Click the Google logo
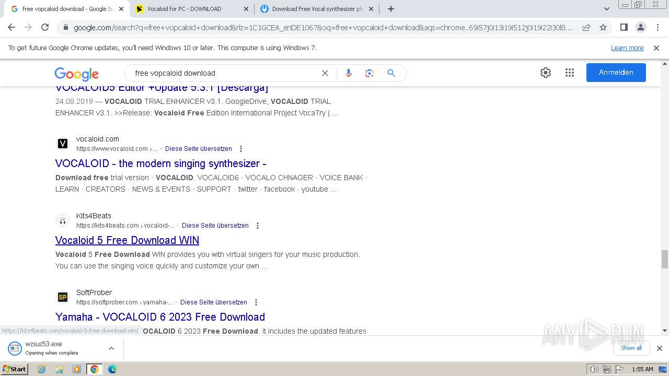Viewport: 669px width, 376px height. pos(76,74)
